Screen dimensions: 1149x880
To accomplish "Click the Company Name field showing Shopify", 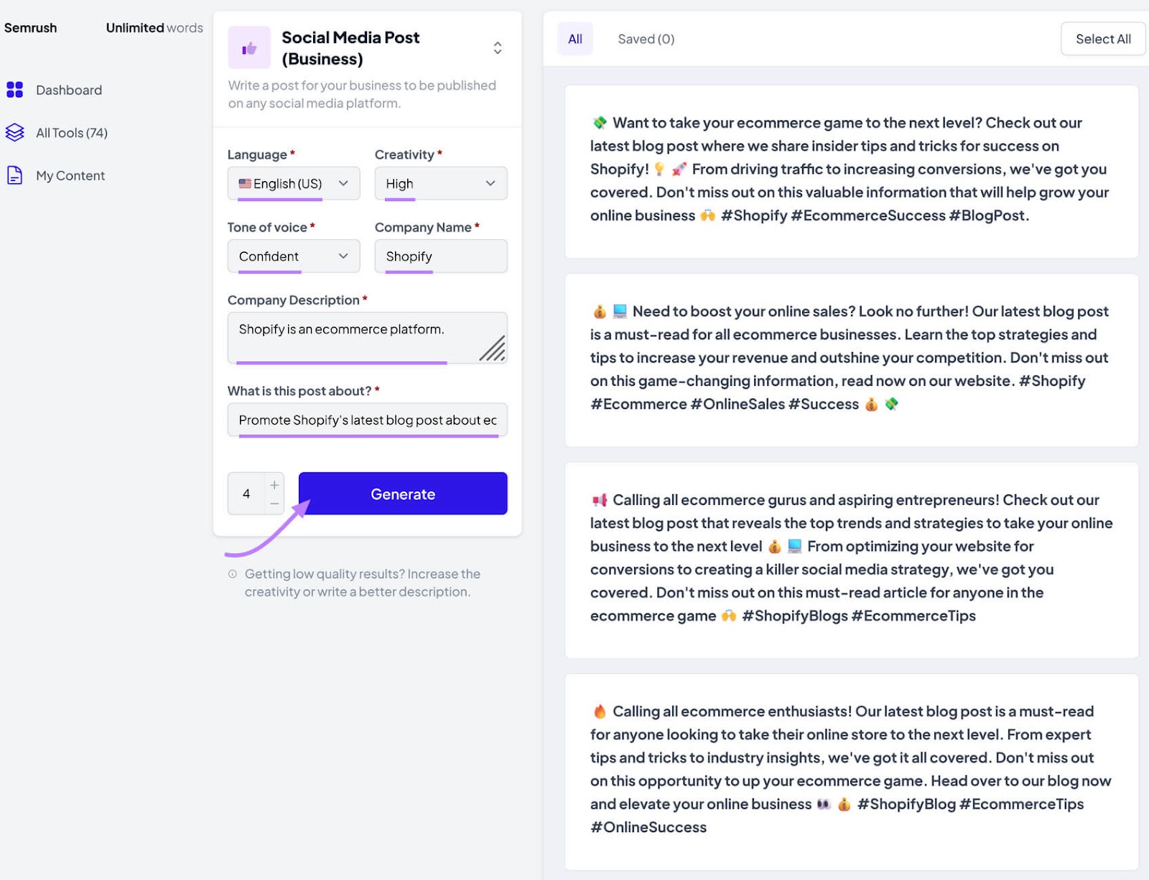I will (x=440, y=256).
